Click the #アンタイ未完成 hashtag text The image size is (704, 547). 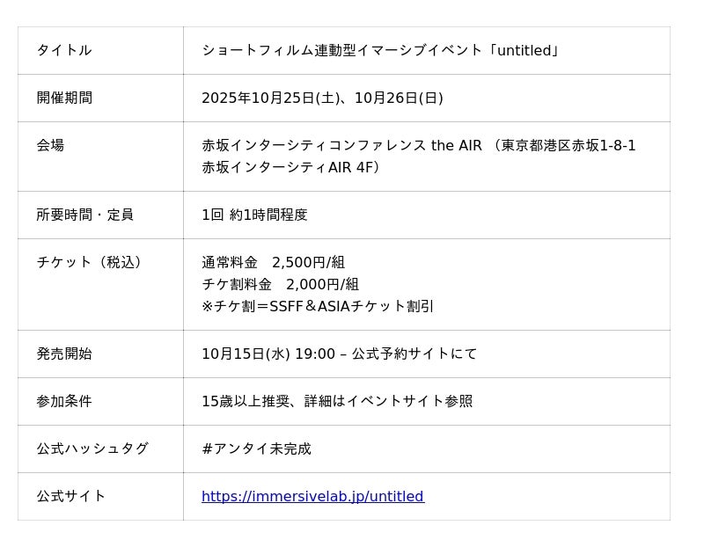(256, 449)
